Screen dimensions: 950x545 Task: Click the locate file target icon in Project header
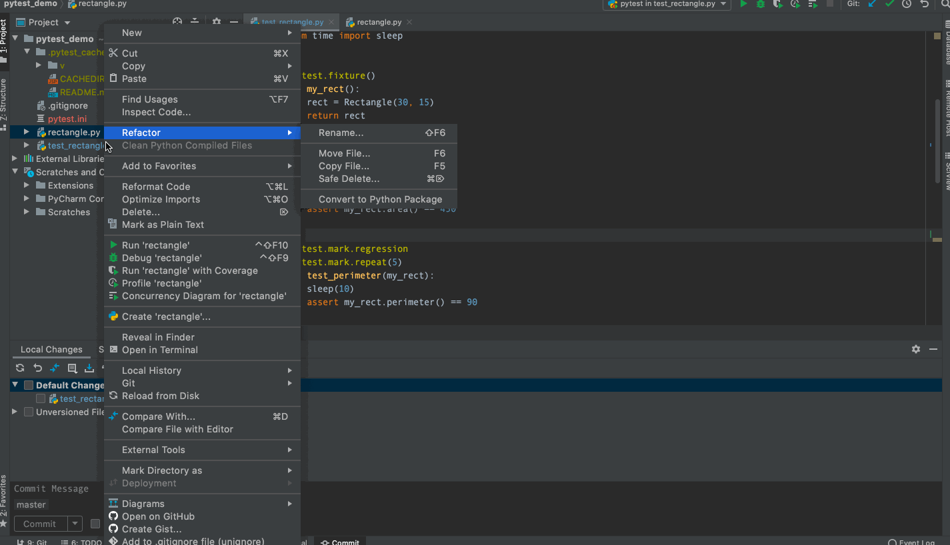(x=177, y=22)
